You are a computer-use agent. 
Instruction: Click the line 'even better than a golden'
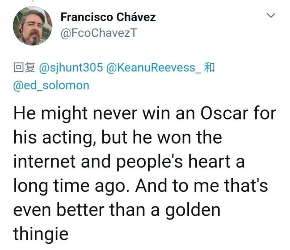coord(116,209)
